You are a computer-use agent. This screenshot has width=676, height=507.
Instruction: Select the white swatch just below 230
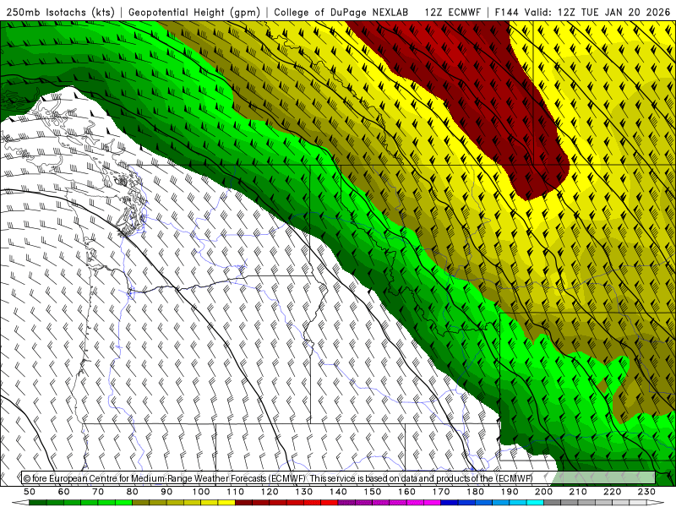638,503
